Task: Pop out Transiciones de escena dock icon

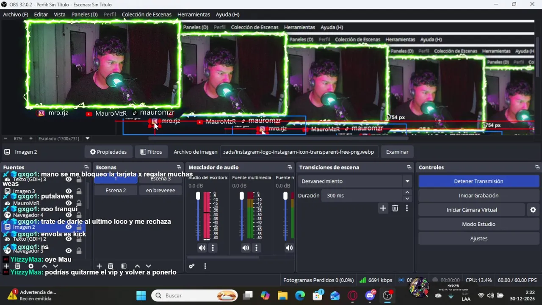Action: click(409, 167)
